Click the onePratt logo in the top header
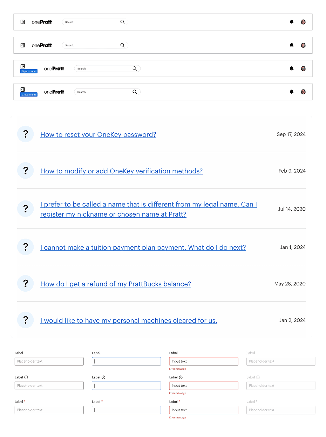This screenshot has height=437, width=326. [x=42, y=22]
